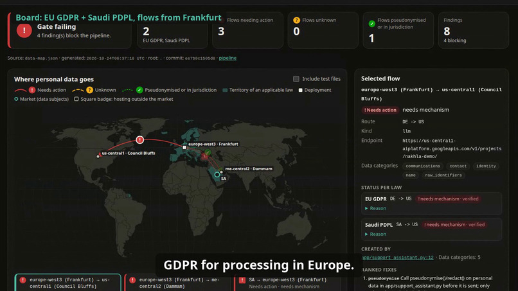518x291 pixels.
Task: Click the endpoint URL text
Action: (452, 148)
